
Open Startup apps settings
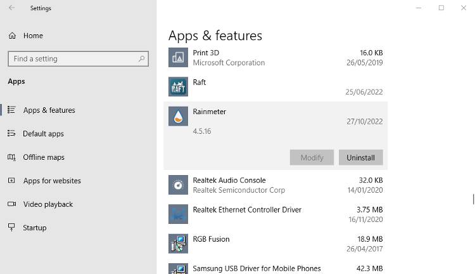pos(35,228)
